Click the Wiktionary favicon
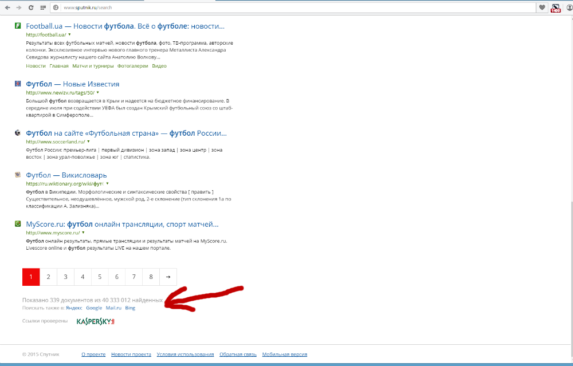The height and width of the screenshot is (366, 573). tap(18, 175)
